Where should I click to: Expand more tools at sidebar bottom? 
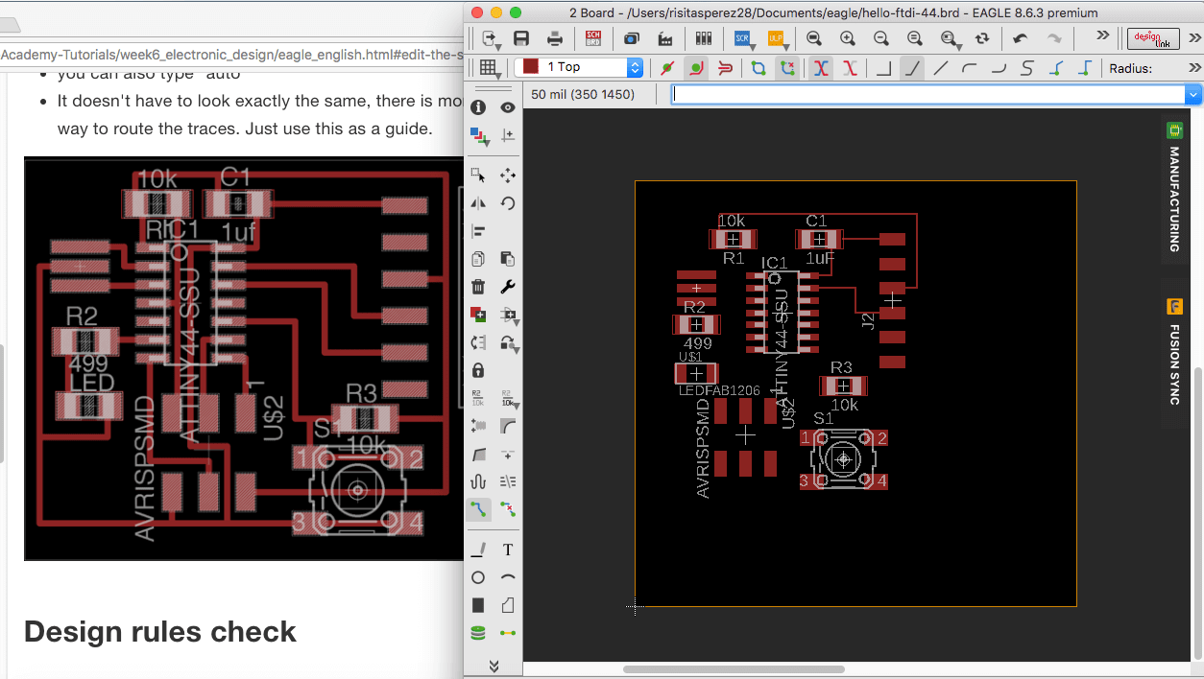(x=494, y=666)
